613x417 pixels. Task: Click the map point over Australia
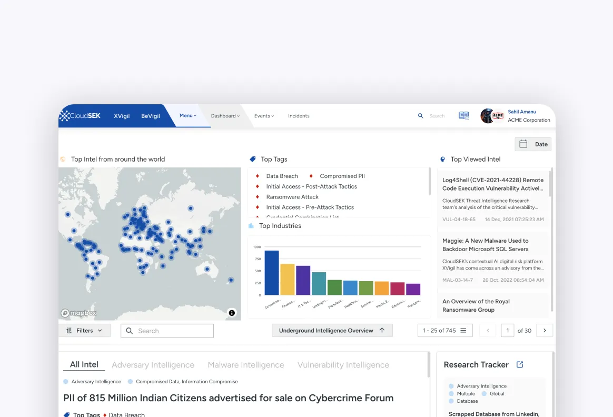tap(207, 269)
